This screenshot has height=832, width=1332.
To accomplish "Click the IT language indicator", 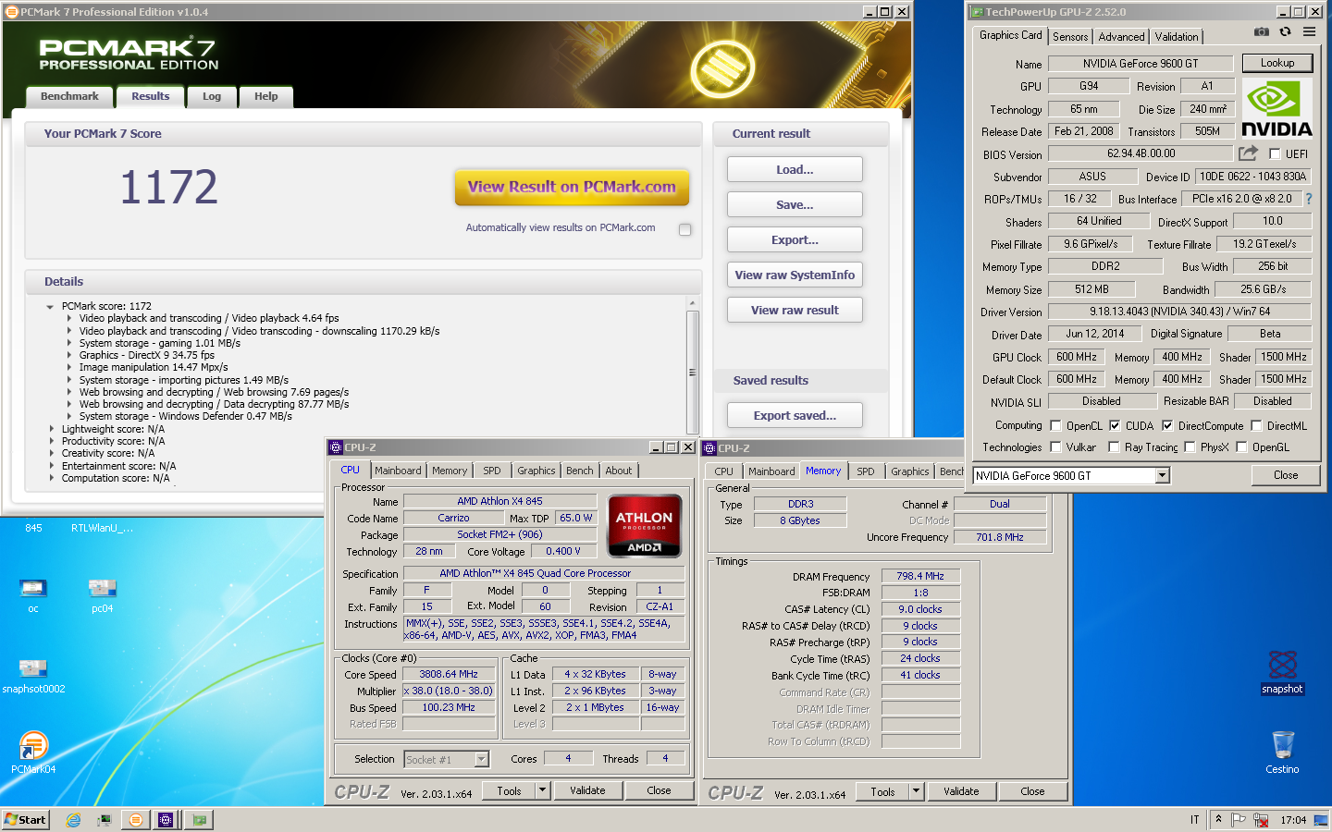I will (1194, 820).
